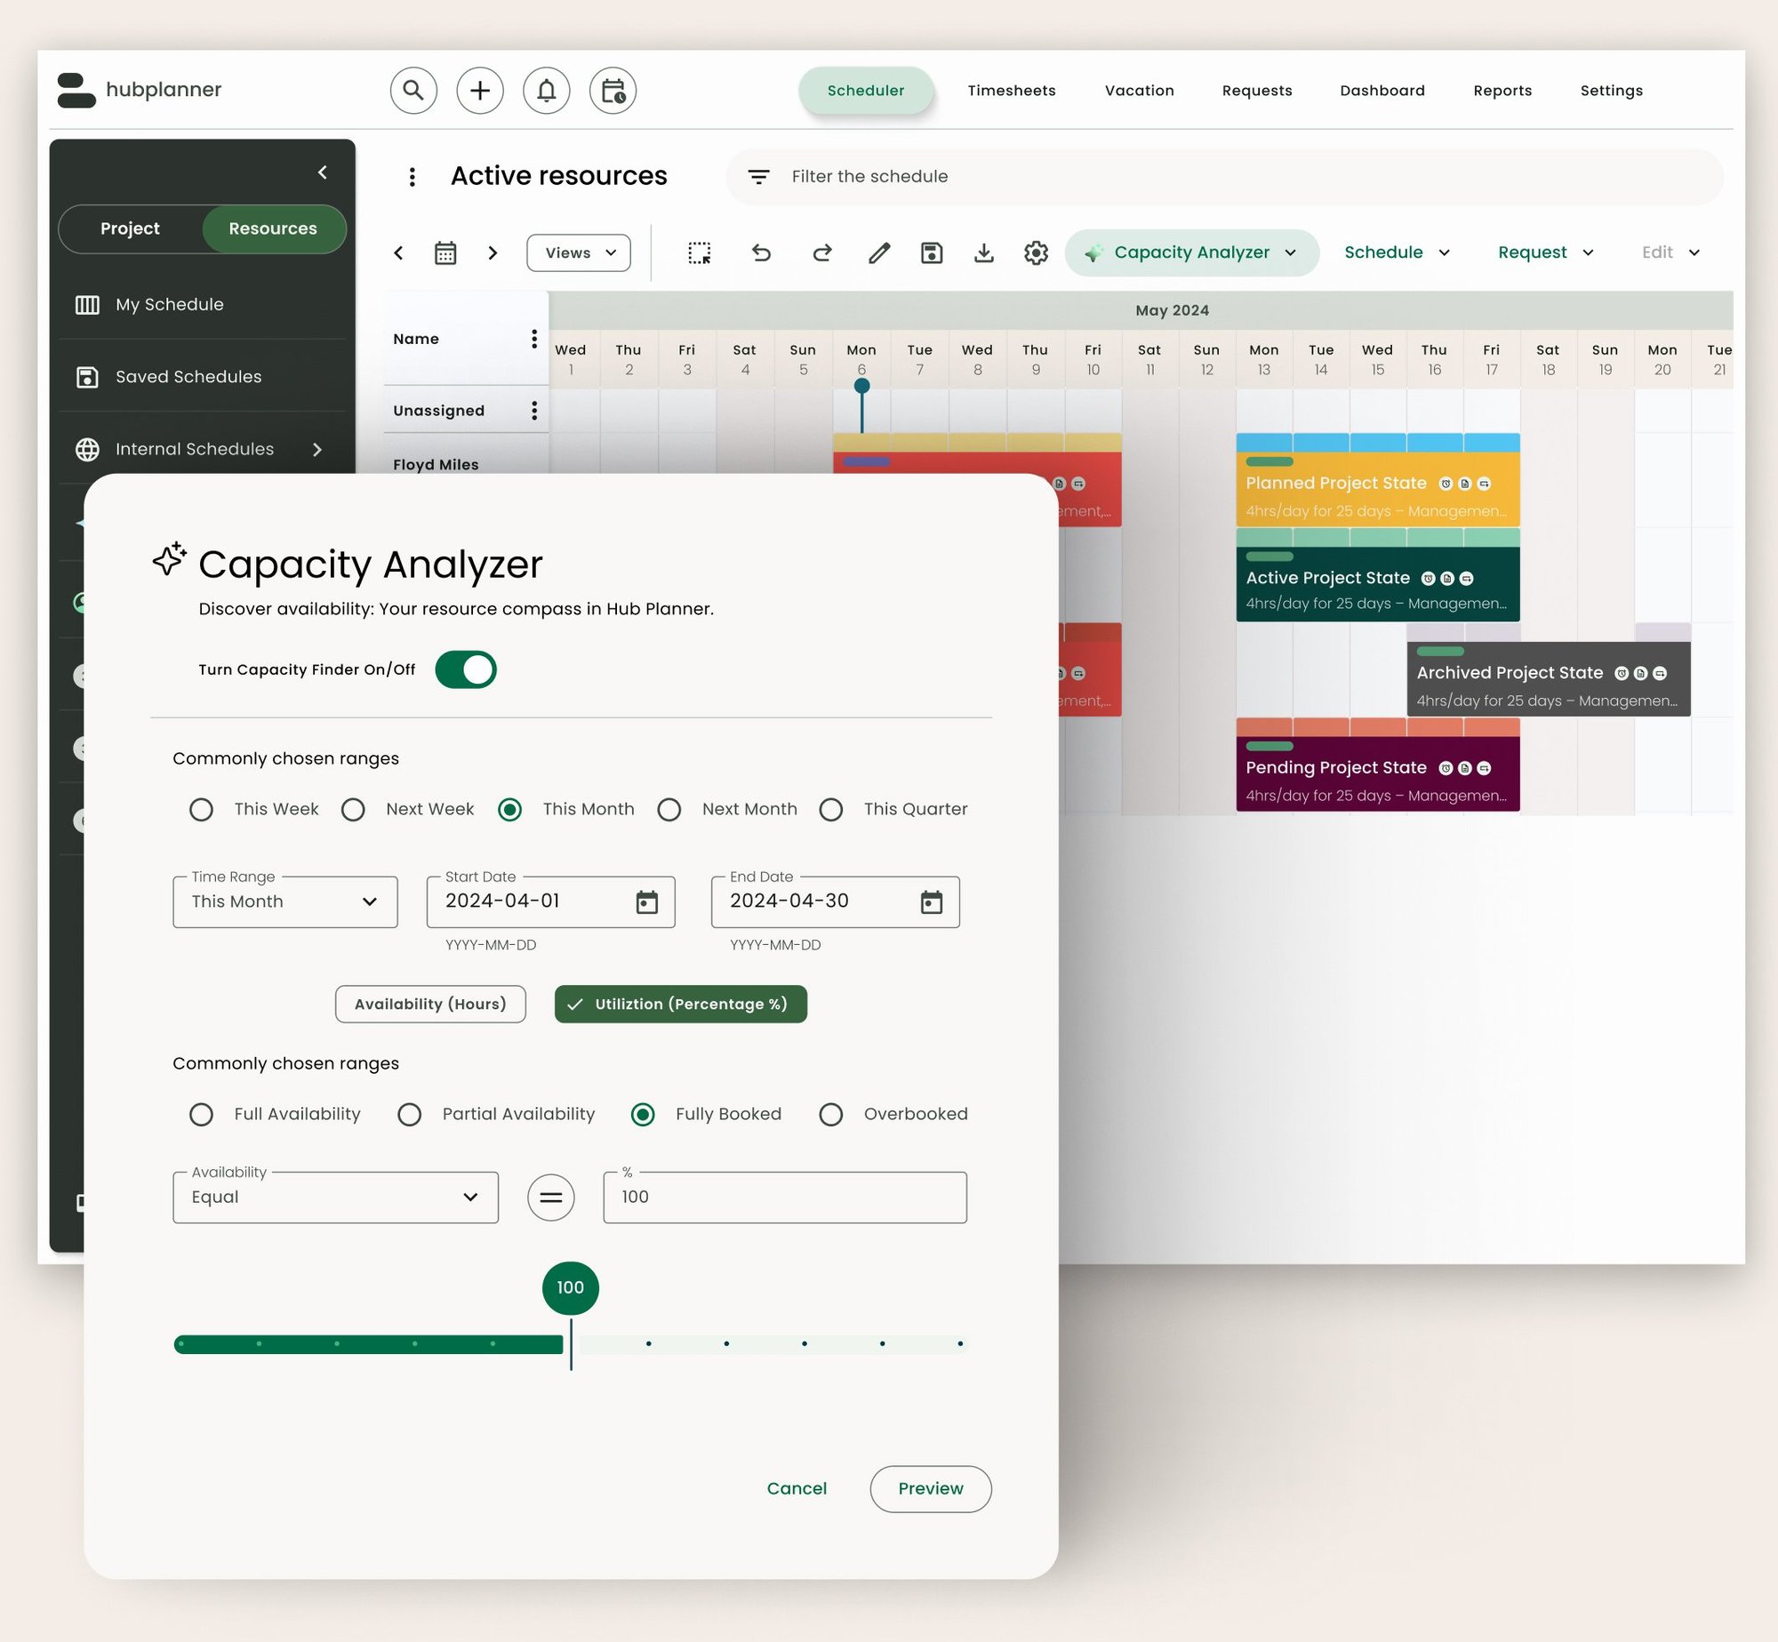1778x1642 pixels.
Task: Expand the Availability Equal dropdown
Action: (336, 1197)
